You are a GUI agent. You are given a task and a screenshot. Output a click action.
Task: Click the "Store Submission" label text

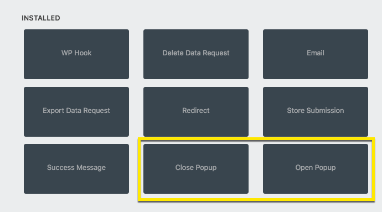[316, 110]
